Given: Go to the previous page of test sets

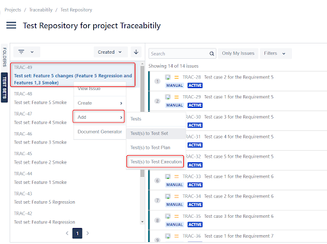Looking at the screenshot, I should (x=67, y=233).
